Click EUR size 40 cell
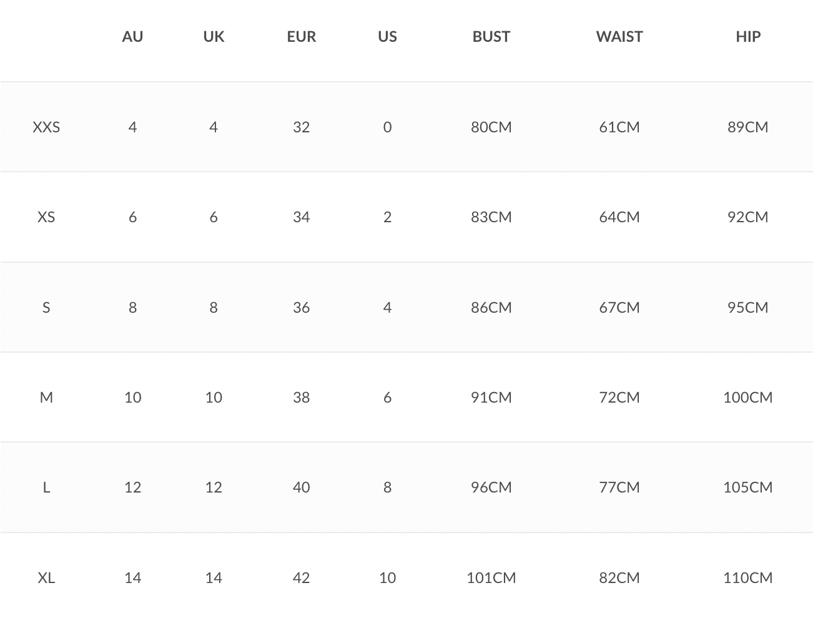This screenshot has height=618, width=813. click(301, 488)
